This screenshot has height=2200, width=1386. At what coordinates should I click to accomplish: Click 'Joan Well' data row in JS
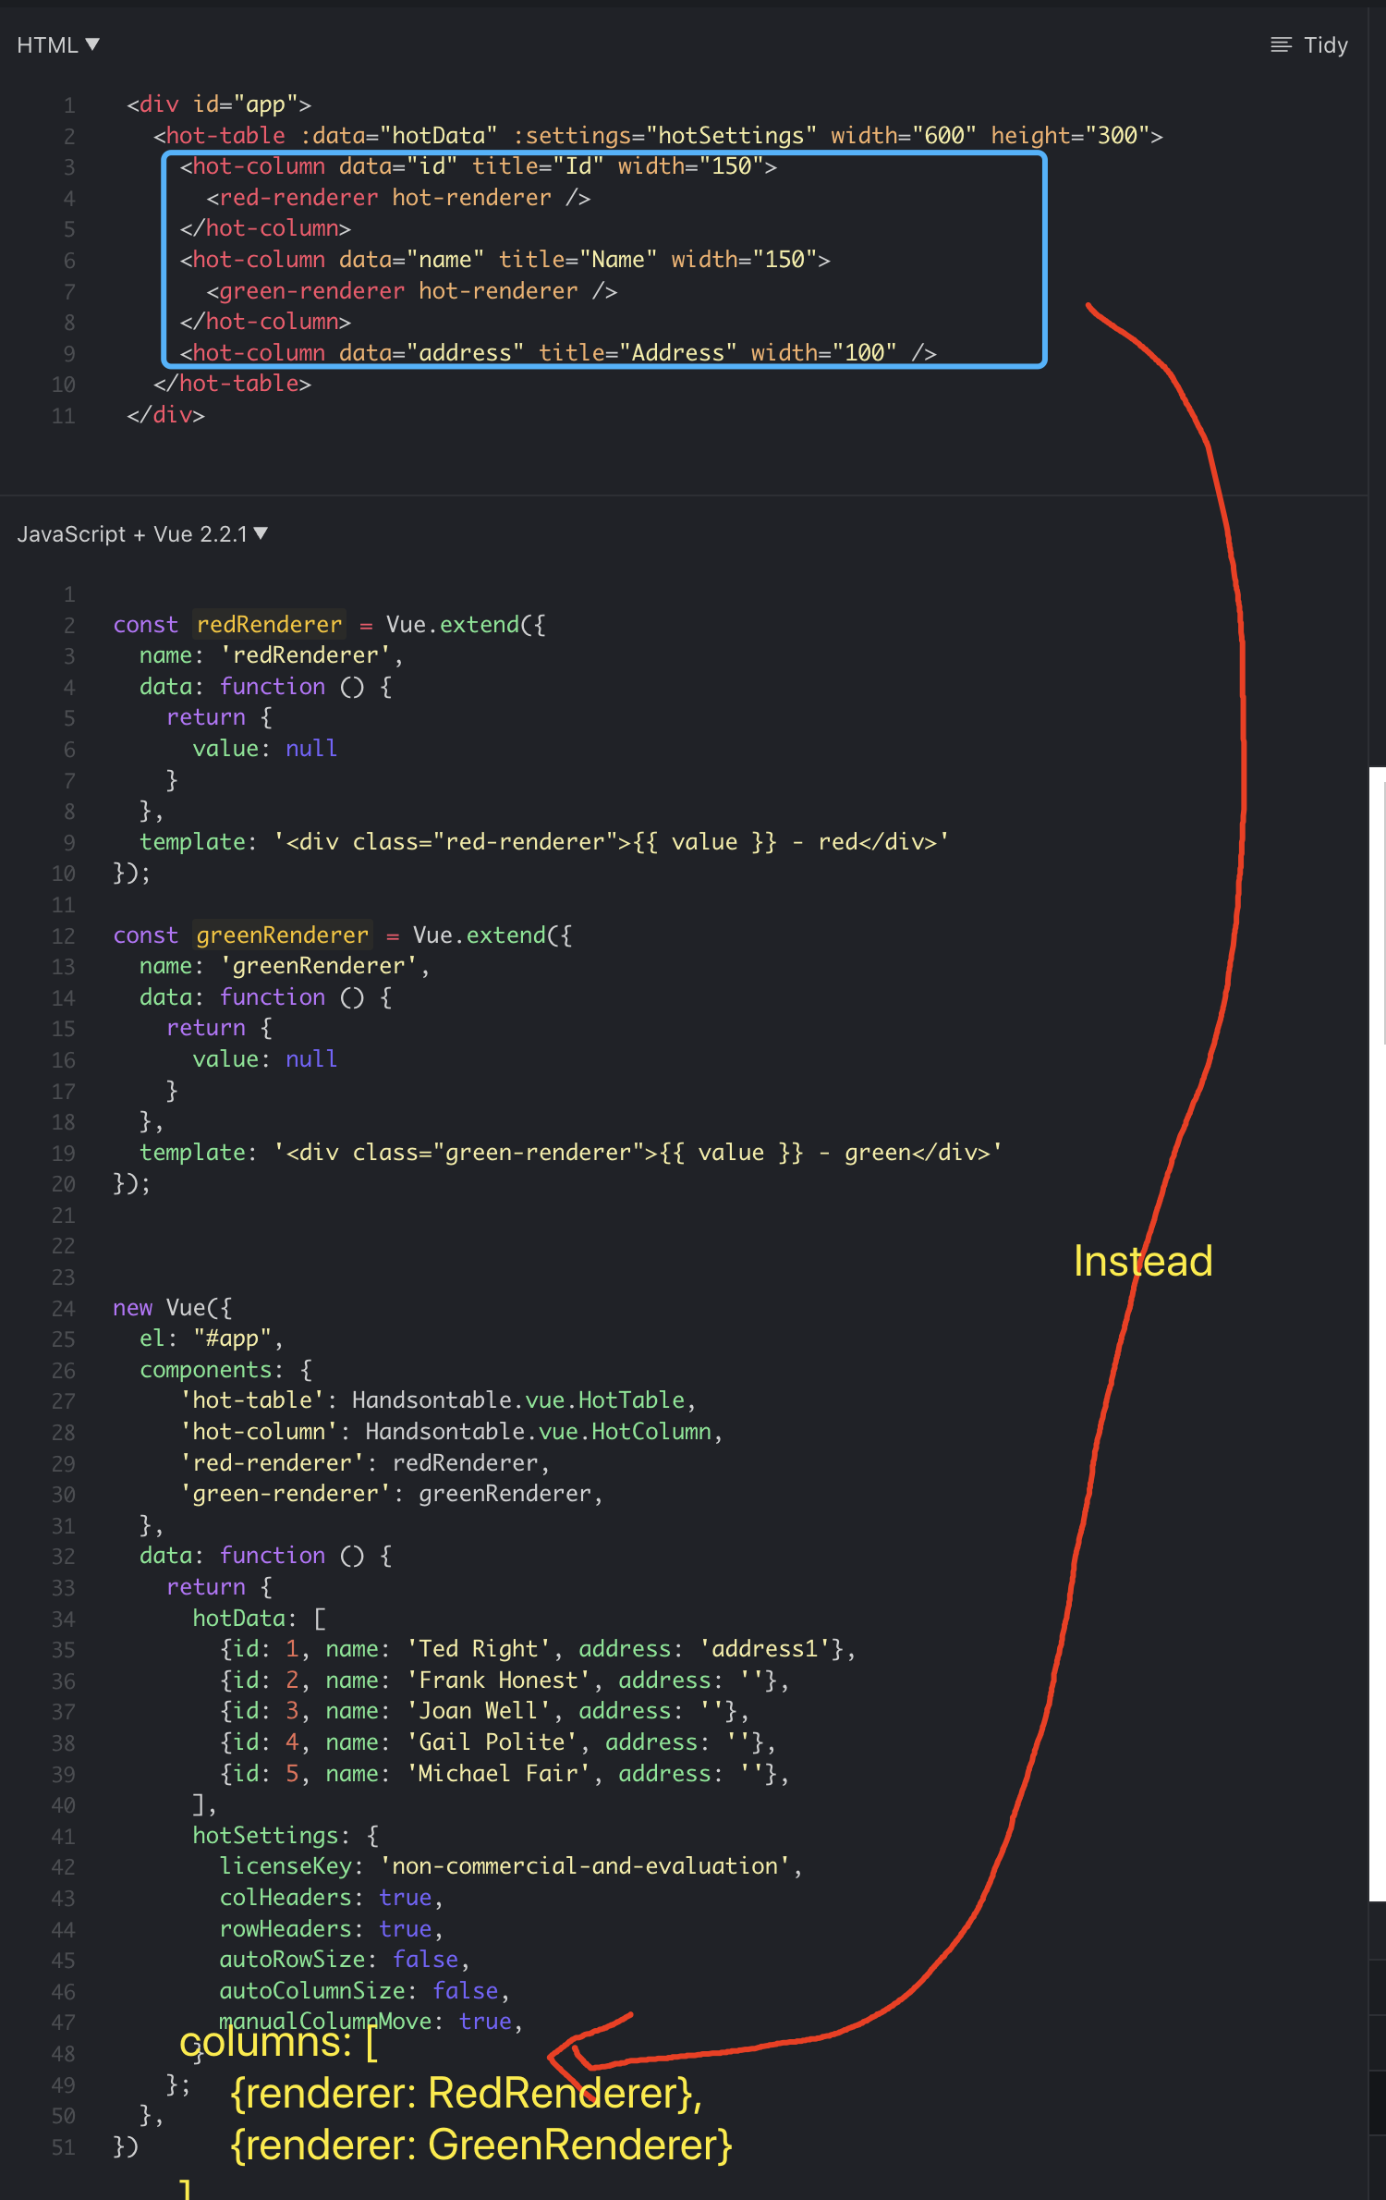point(485,1711)
